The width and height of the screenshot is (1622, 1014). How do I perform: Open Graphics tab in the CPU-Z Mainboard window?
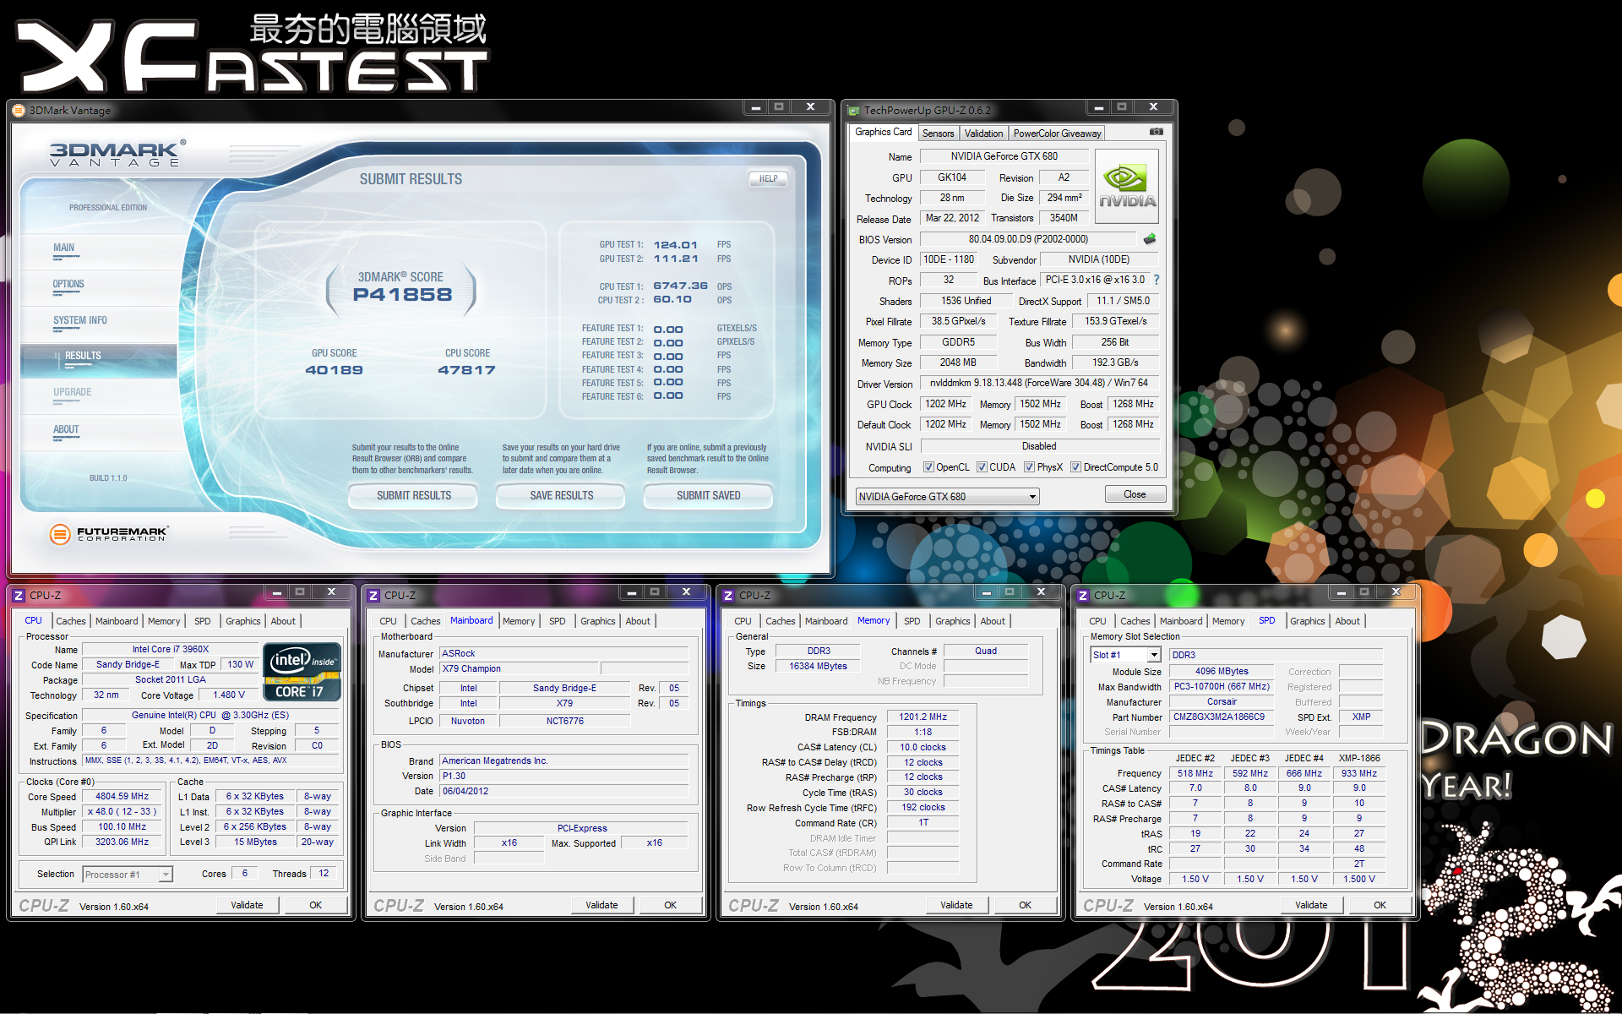597,621
